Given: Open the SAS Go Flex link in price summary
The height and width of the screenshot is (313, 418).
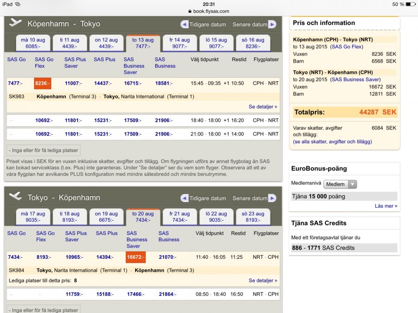Looking at the screenshot, I should pyautogui.click(x=346, y=46).
